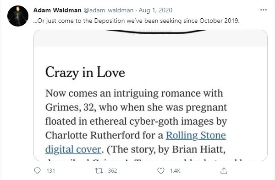Click the 'digital cover' hyperlink text
The width and height of the screenshot is (275, 180).
[73, 149]
